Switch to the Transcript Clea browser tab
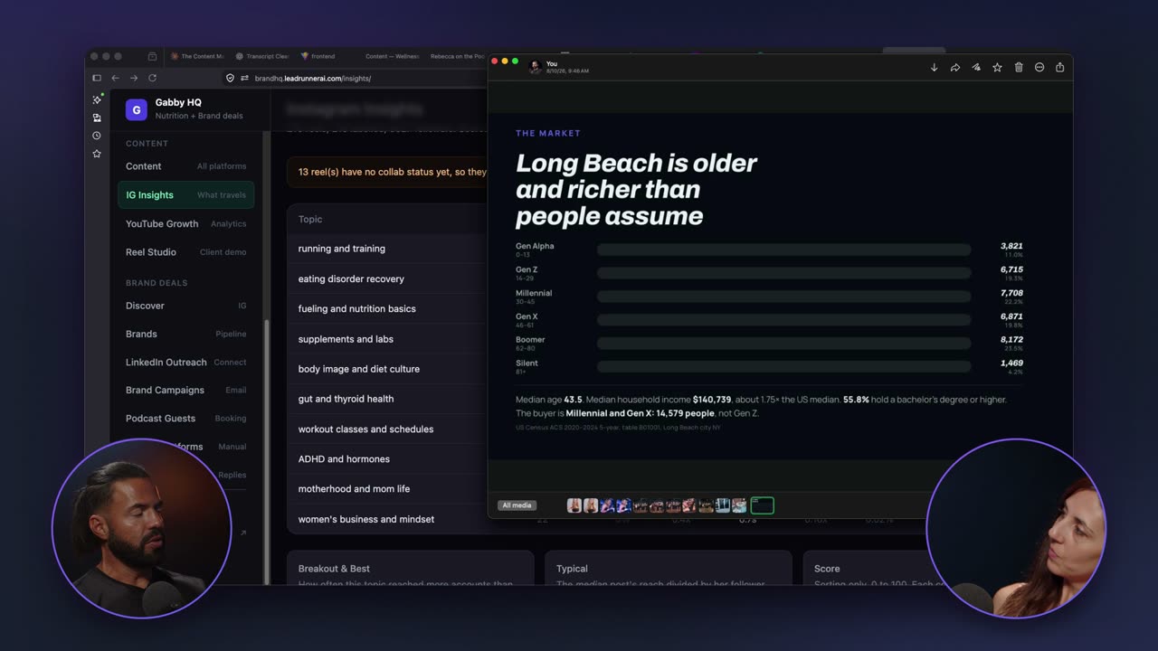Image resolution: width=1158 pixels, height=651 pixels. point(262,56)
